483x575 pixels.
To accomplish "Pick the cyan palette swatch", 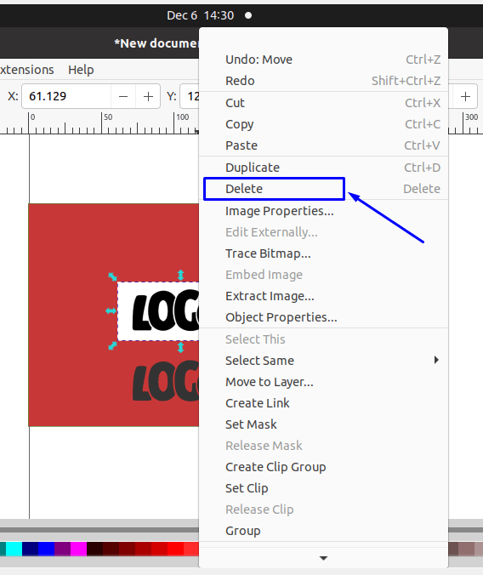I will point(14,549).
